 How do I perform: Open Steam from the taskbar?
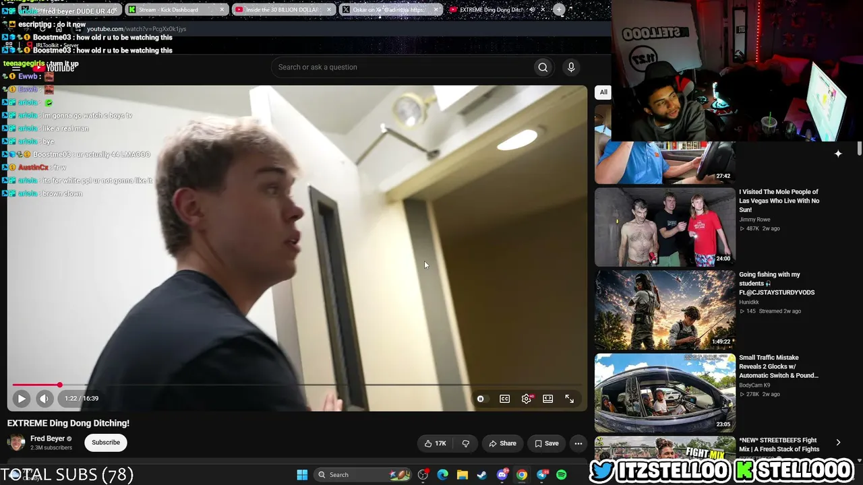pos(482,475)
